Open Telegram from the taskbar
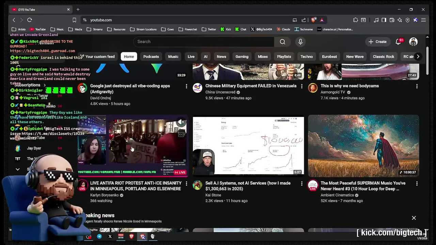The height and width of the screenshot is (245, 436). 99,236
